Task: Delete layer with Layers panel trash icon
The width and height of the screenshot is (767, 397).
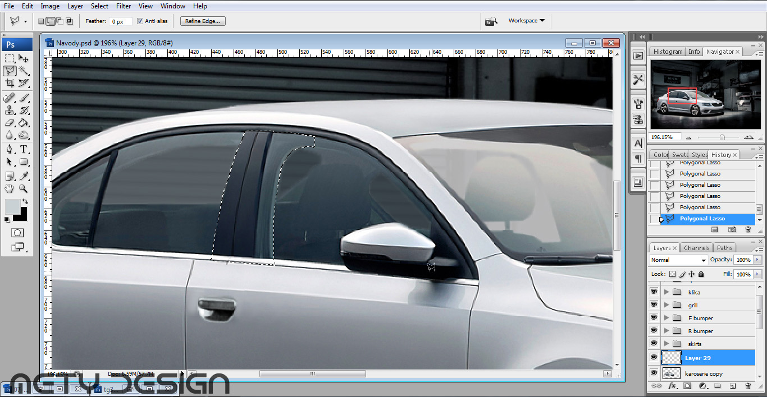Action: coord(747,386)
